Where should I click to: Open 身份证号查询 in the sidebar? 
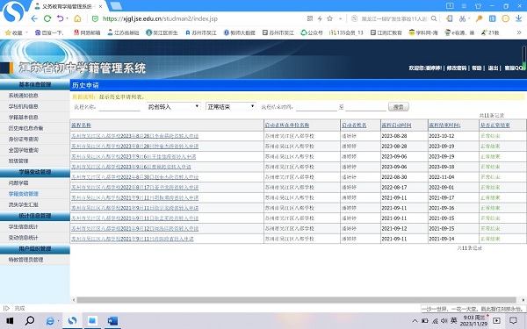pyautogui.click(x=24, y=139)
